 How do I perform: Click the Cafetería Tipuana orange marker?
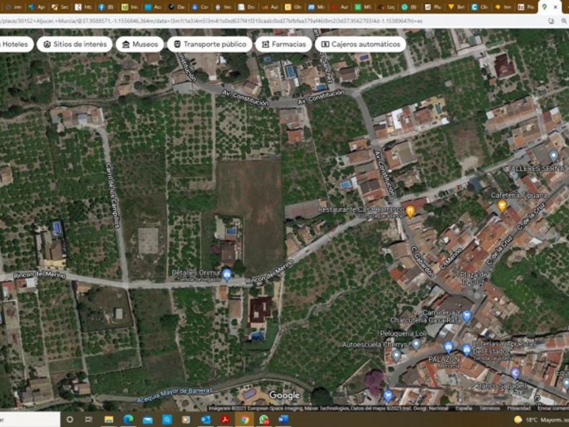click(502, 205)
